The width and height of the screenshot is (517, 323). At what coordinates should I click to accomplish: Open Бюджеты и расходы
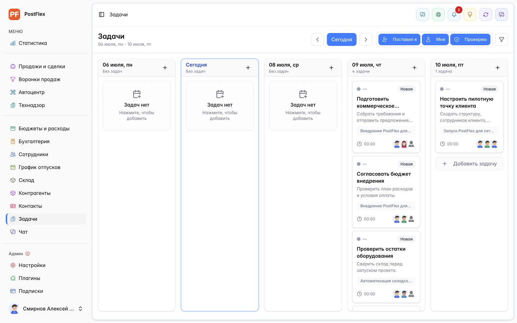(46, 128)
